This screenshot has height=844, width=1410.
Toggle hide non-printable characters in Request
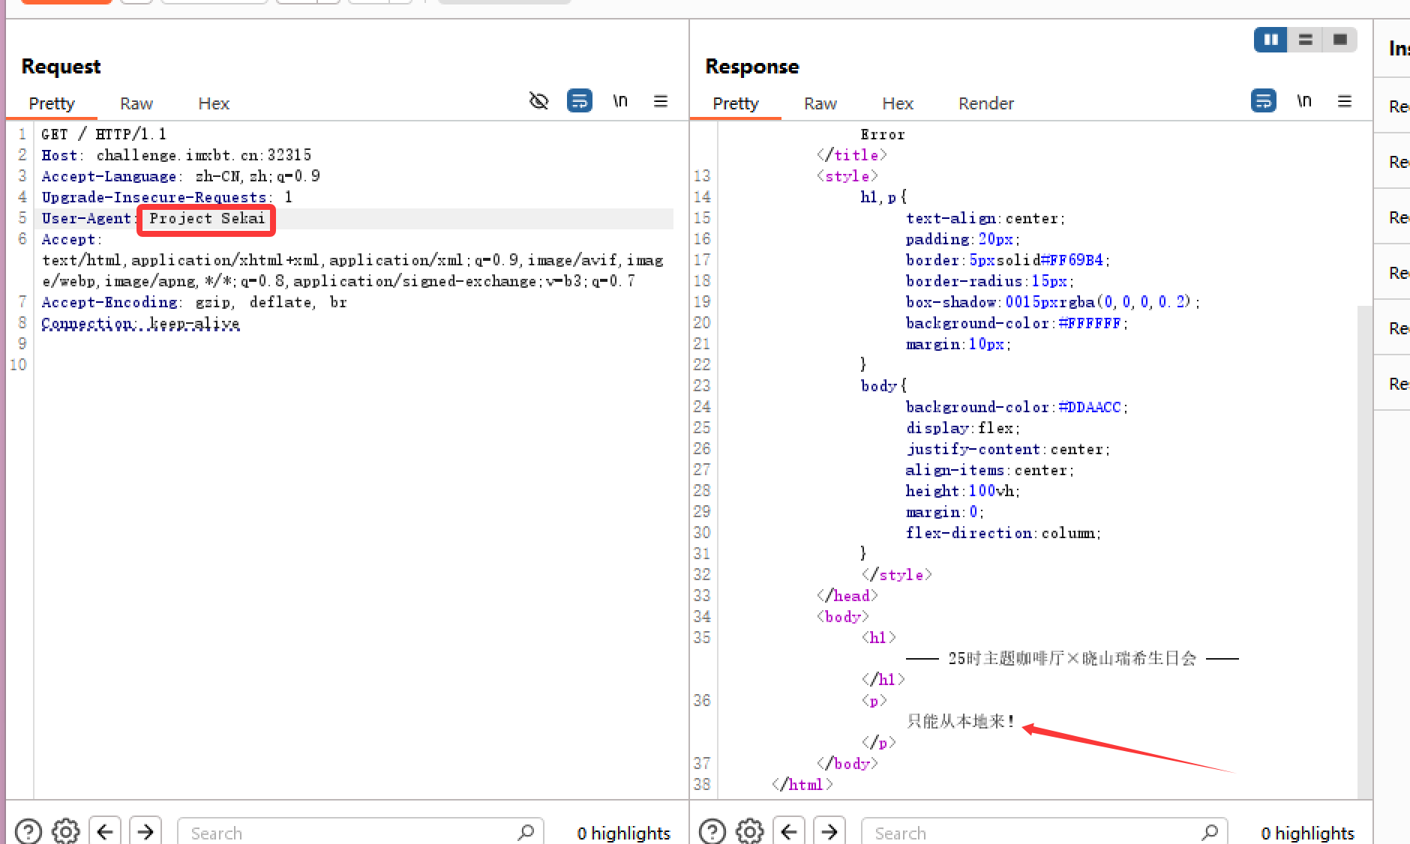[x=538, y=101]
